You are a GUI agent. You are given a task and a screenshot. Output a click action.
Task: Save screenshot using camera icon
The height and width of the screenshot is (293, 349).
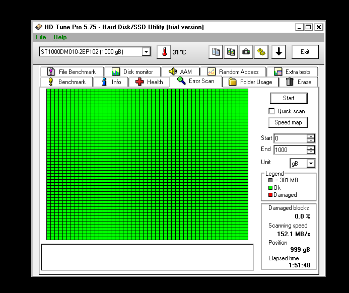[x=246, y=52]
